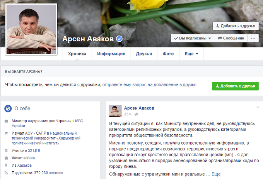Click the white Добавить в друзья button on cover
263x179 pixels.
pyautogui.click(x=236, y=26)
